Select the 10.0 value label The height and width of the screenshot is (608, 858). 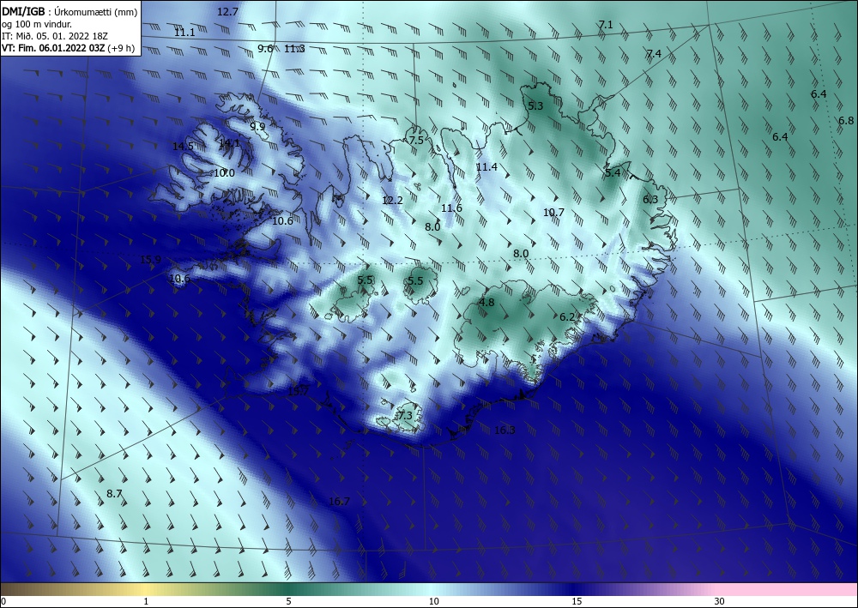tap(224, 173)
